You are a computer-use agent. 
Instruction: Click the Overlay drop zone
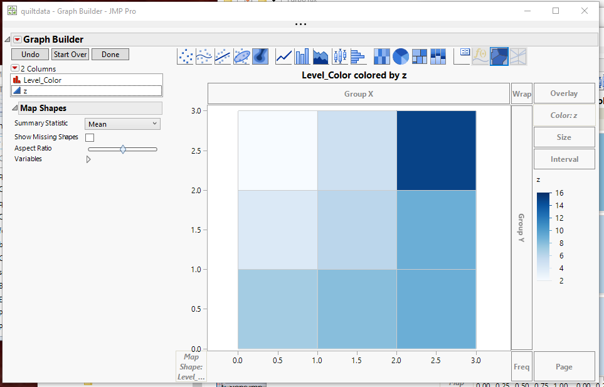(564, 93)
